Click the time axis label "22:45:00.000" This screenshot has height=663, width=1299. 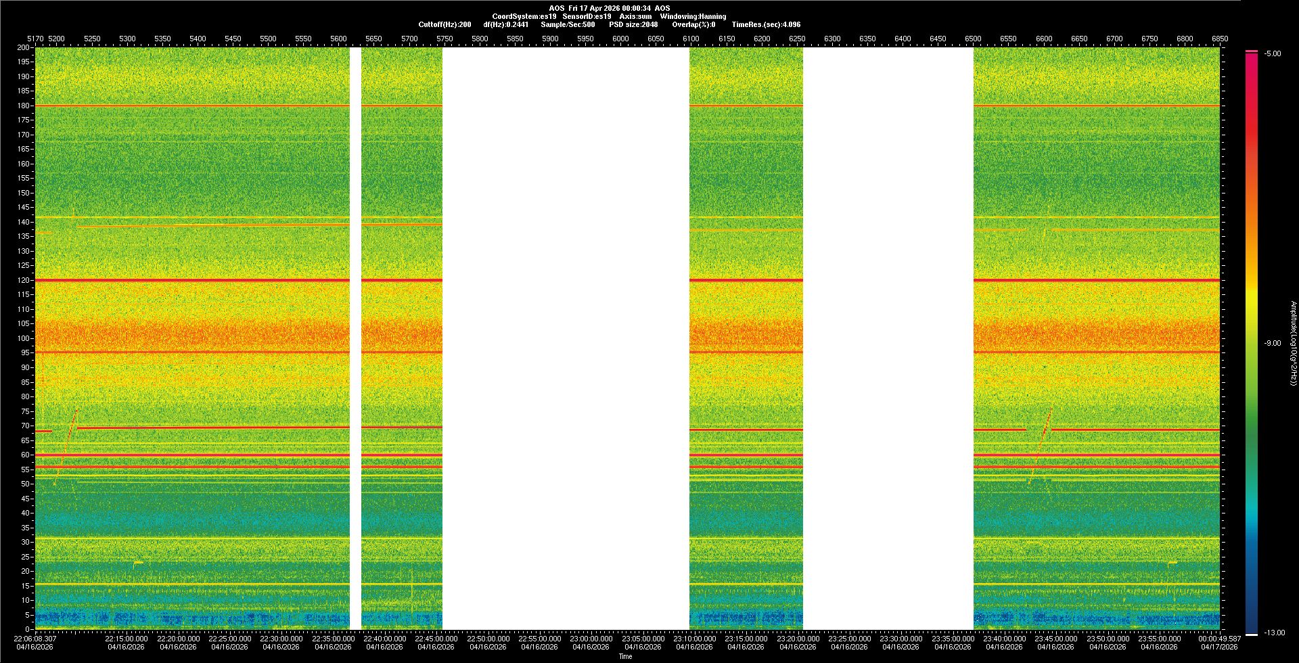[x=436, y=639]
